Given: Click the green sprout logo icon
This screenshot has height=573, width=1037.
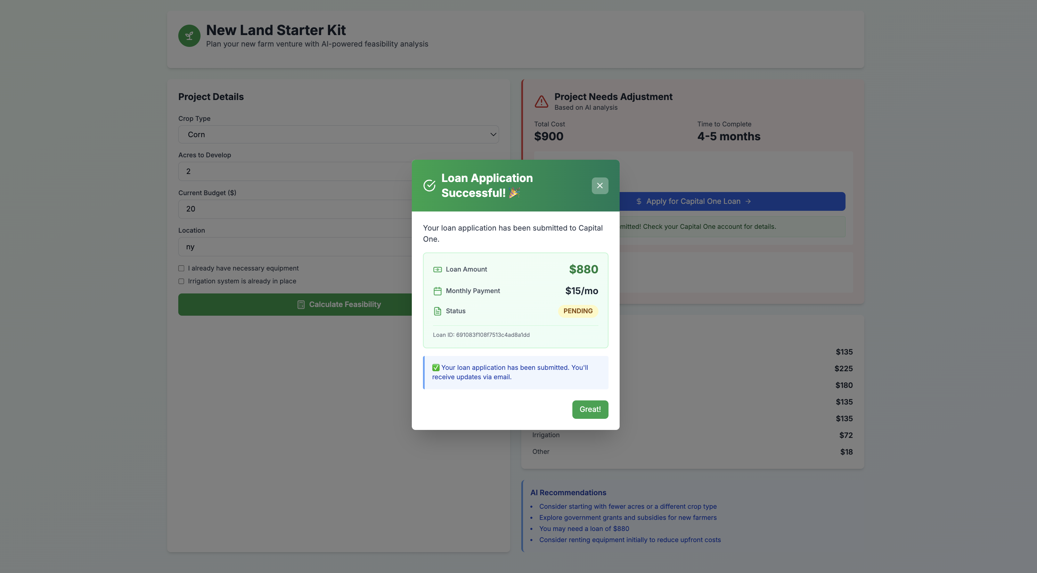Looking at the screenshot, I should coord(189,36).
